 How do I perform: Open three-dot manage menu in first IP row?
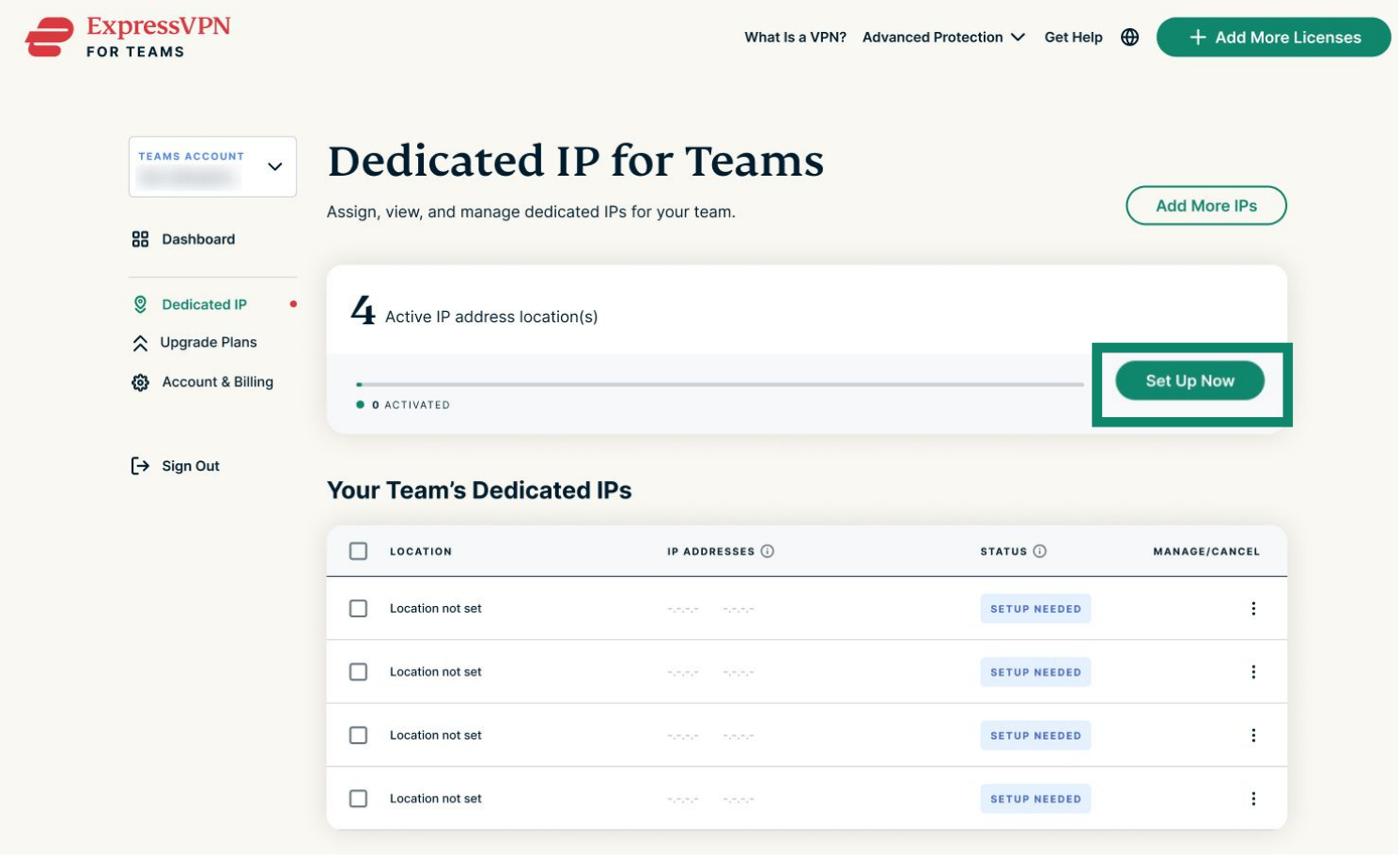point(1253,609)
